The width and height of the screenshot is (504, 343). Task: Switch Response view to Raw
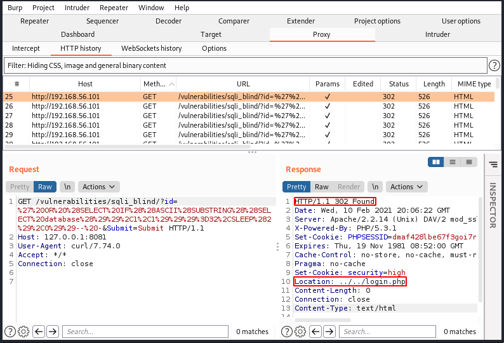click(x=322, y=187)
